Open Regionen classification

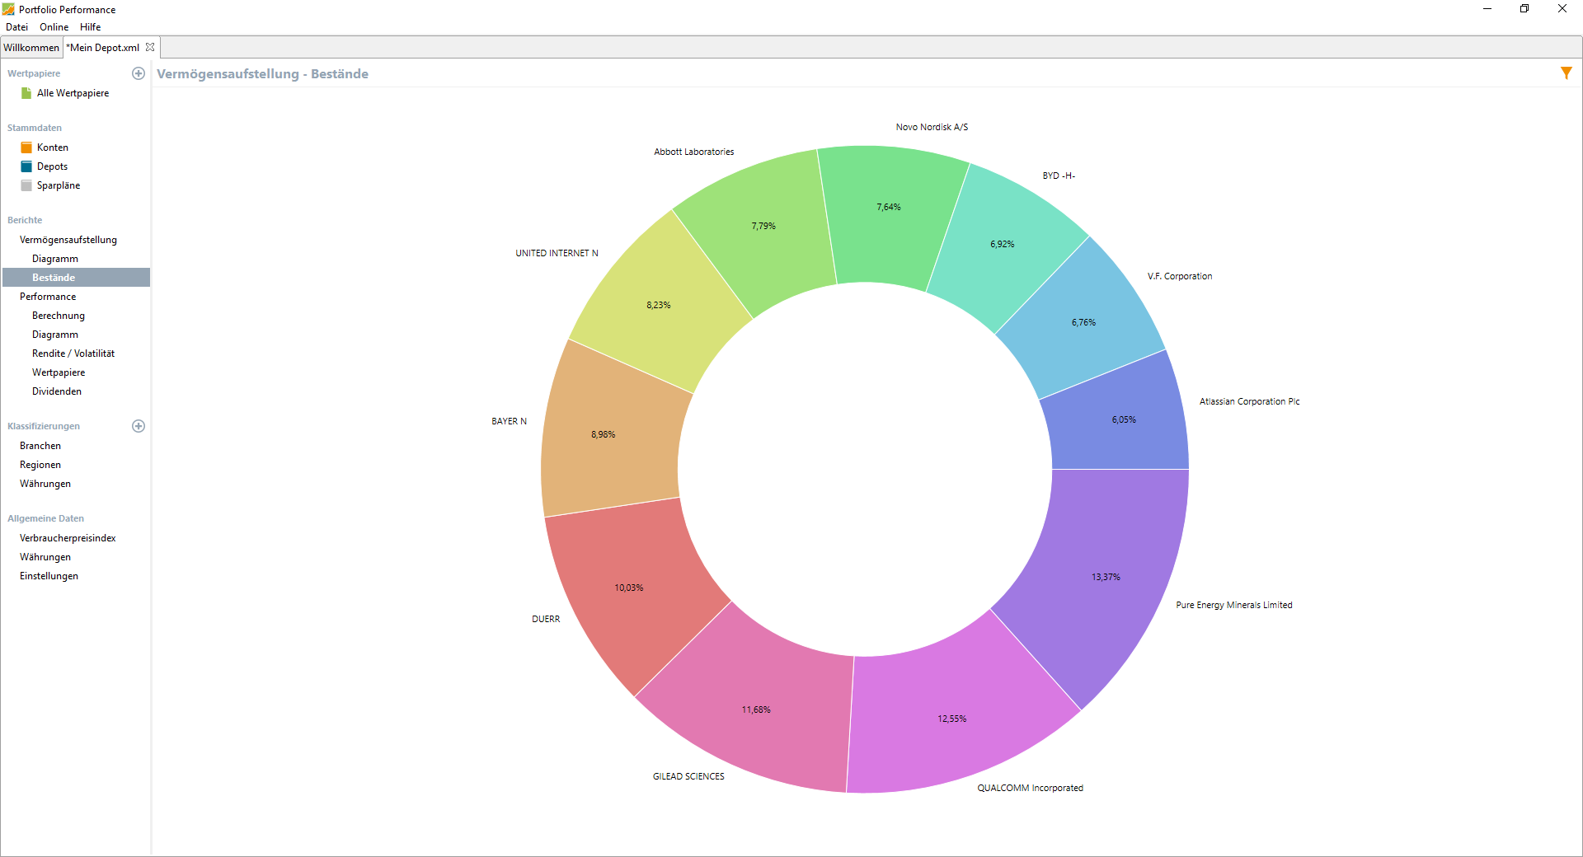(x=40, y=465)
